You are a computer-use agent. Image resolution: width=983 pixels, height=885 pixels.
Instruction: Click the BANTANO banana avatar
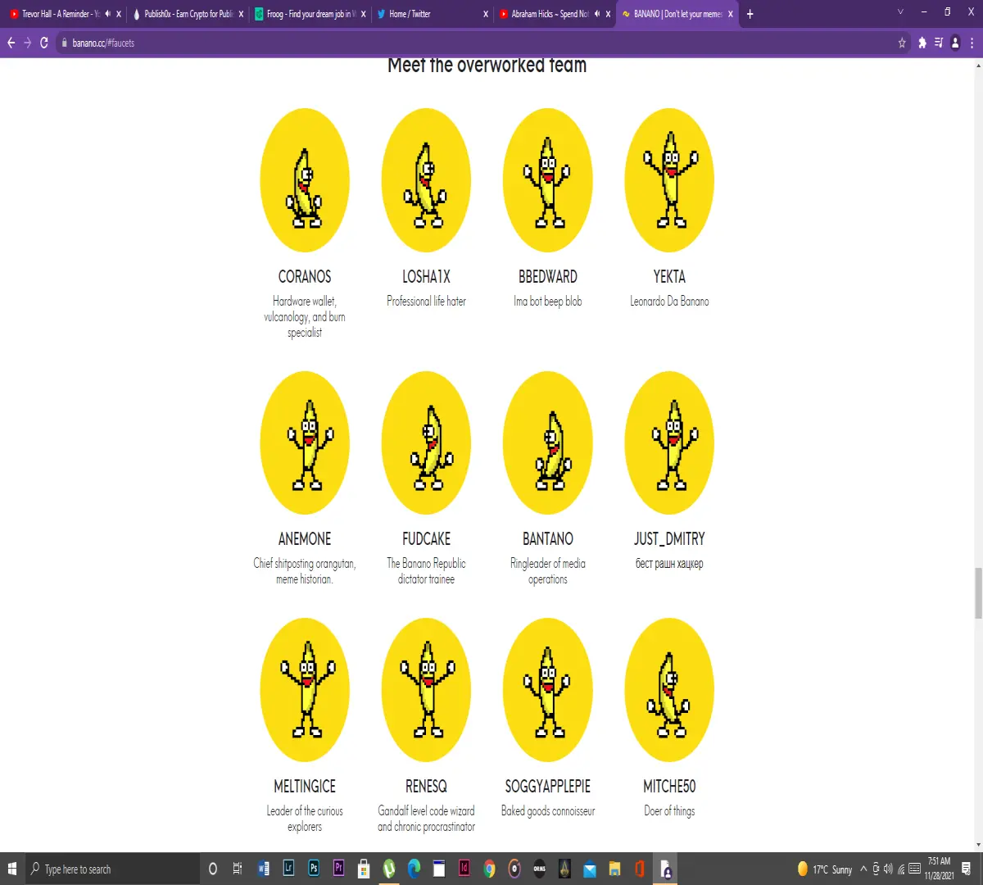548,442
